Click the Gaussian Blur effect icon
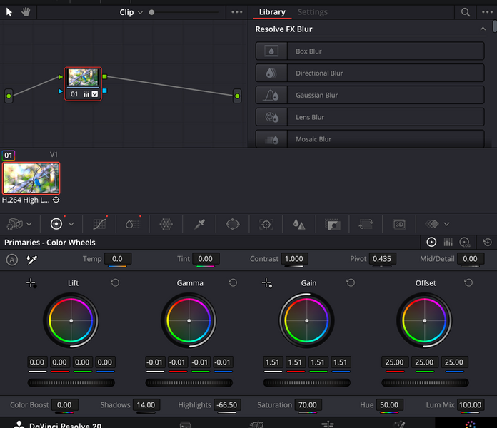Image resolution: width=497 pixels, height=428 pixels. [271, 95]
